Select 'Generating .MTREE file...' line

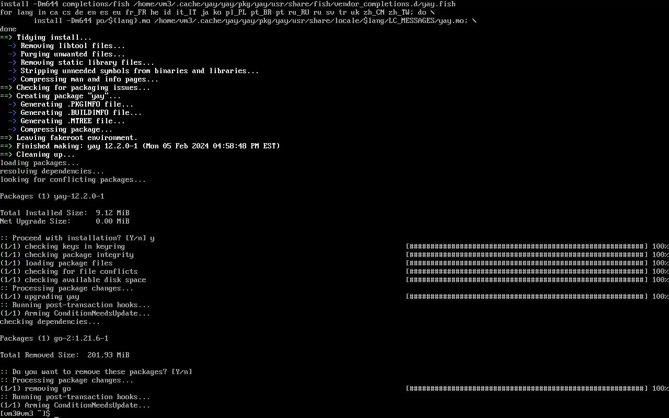tap(66, 121)
